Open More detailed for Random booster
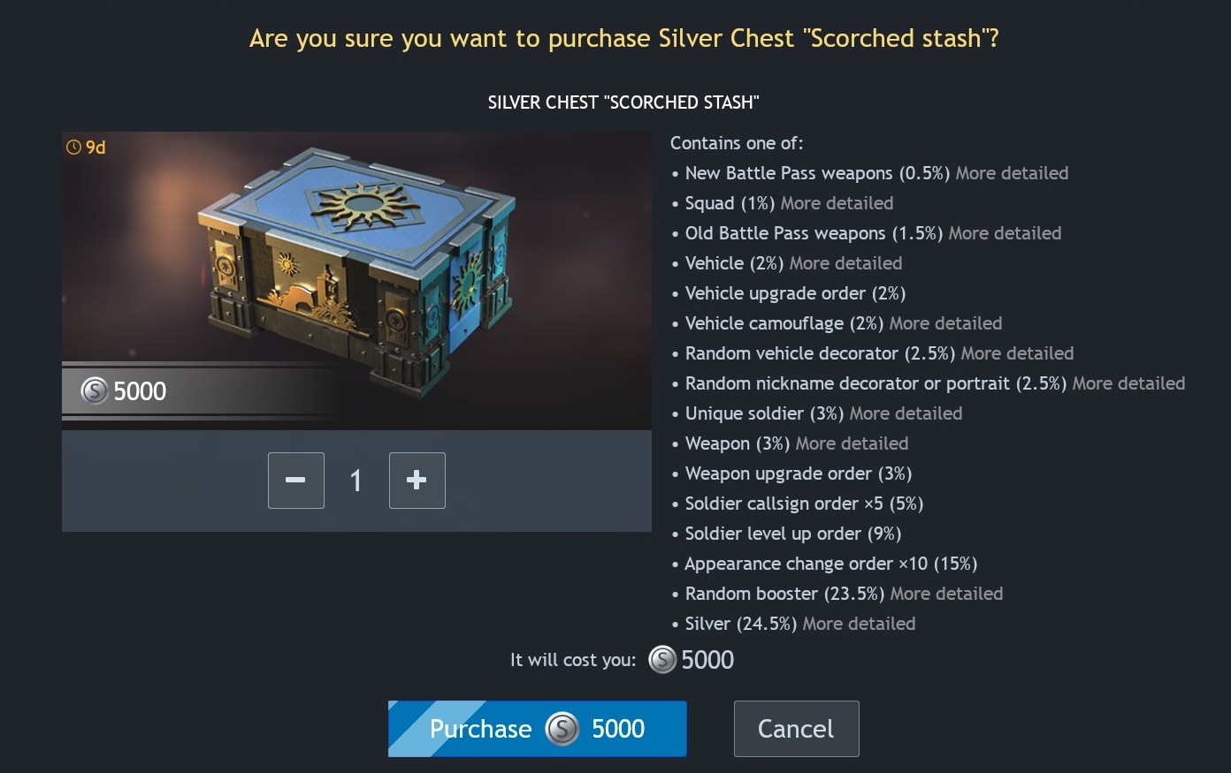Viewport: 1231px width, 773px height. [x=946, y=594]
